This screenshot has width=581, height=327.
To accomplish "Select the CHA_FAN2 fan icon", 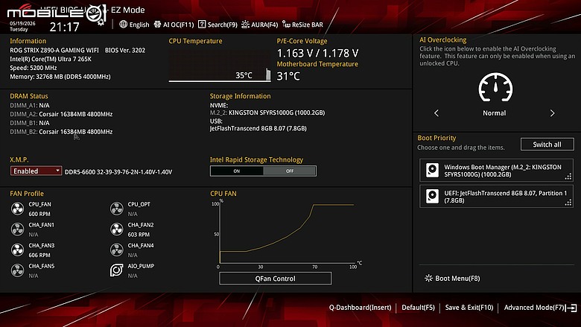I will pos(117,229).
